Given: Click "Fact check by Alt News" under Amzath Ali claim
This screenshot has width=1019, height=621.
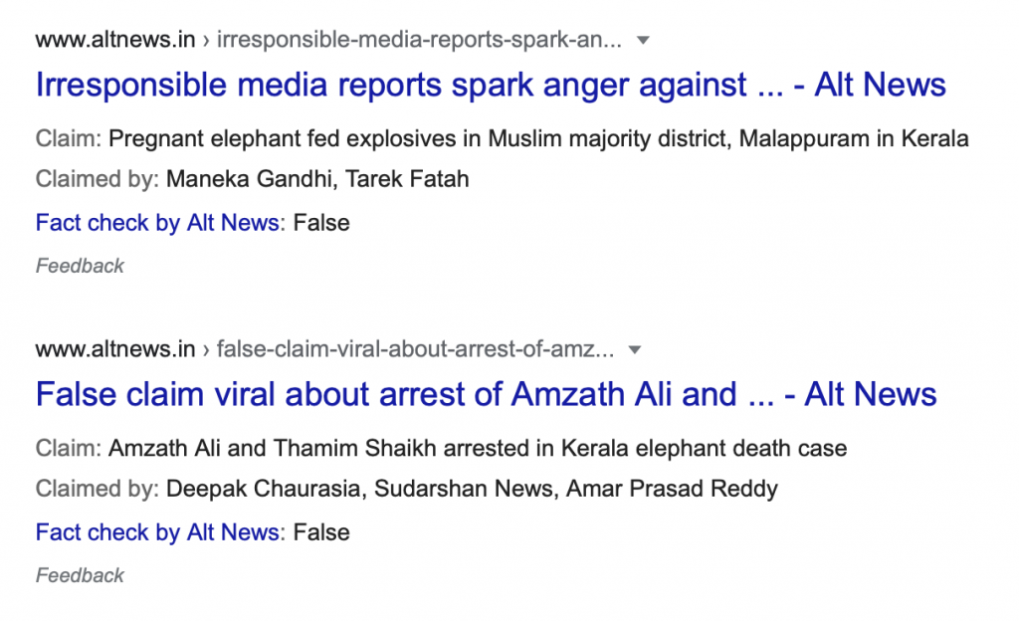Looking at the screenshot, I should click(x=157, y=532).
